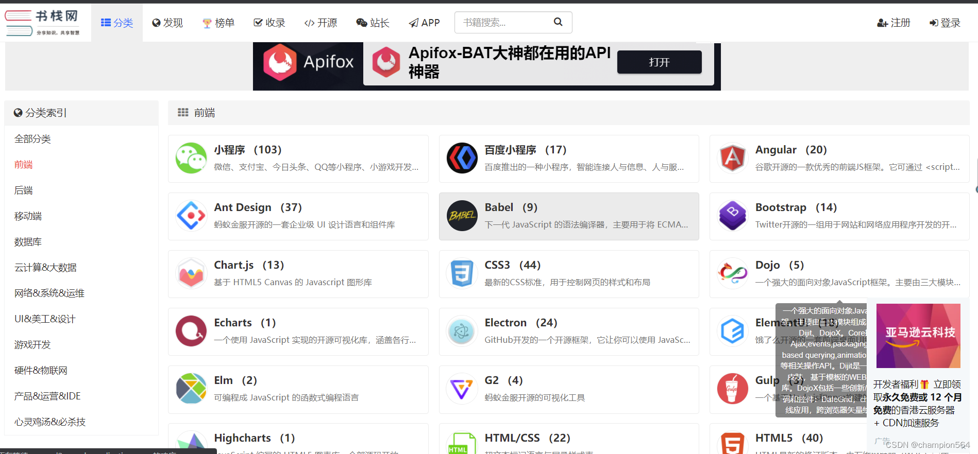Open the Ant Design (37) title
This screenshot has width=978, height=454.
click(258, 207)
